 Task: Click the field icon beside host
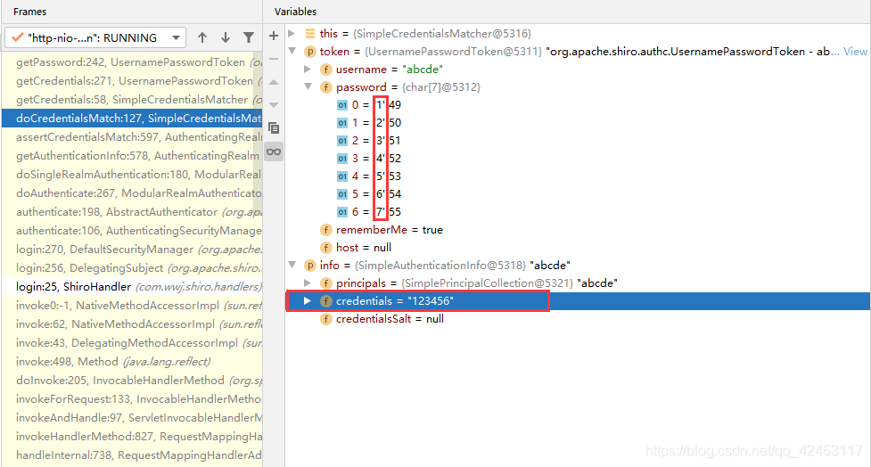(326, 248)
